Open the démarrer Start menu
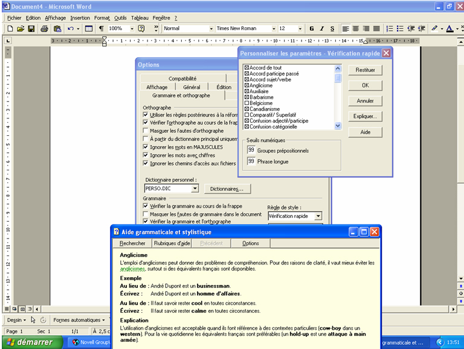 coord(31,342)
